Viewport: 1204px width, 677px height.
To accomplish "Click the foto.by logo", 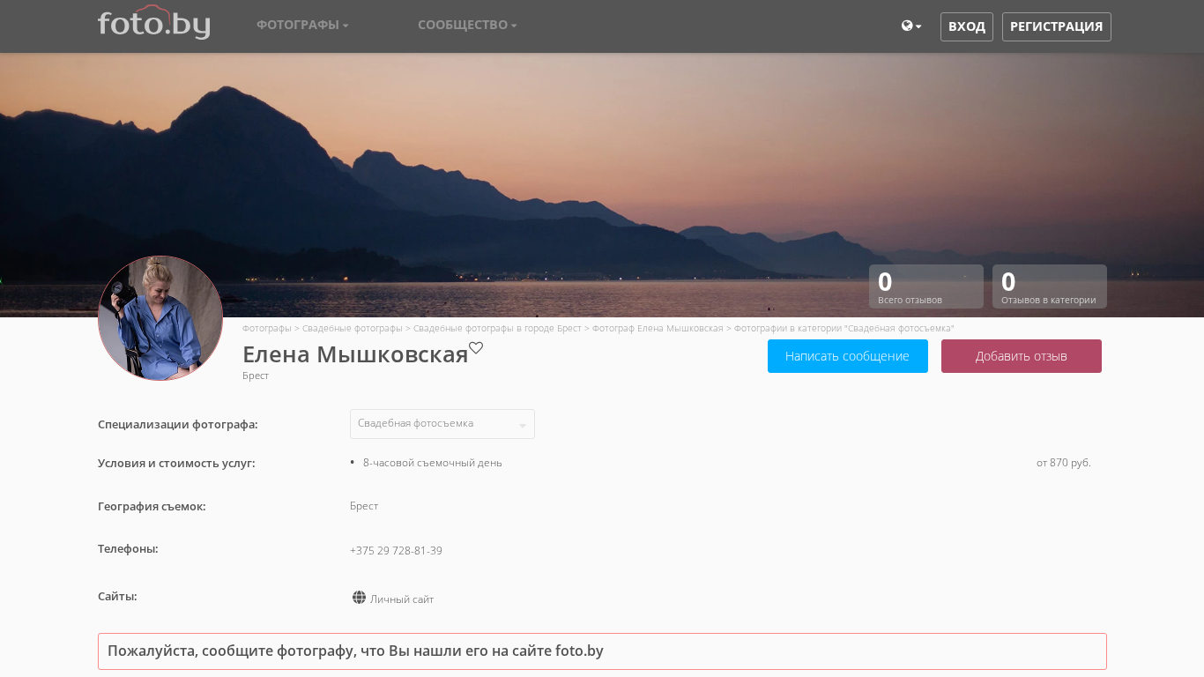I will point(153,24).
